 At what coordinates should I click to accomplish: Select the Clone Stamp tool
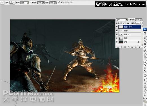point(145,56)
